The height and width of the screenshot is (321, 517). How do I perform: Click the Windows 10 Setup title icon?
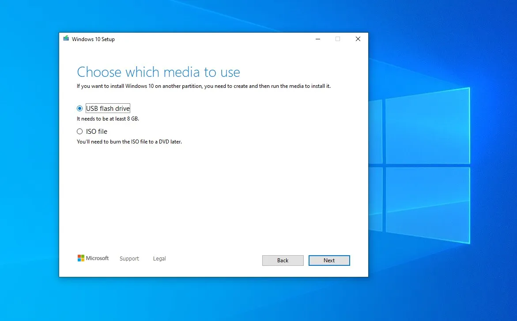click(x=66, y=38)
